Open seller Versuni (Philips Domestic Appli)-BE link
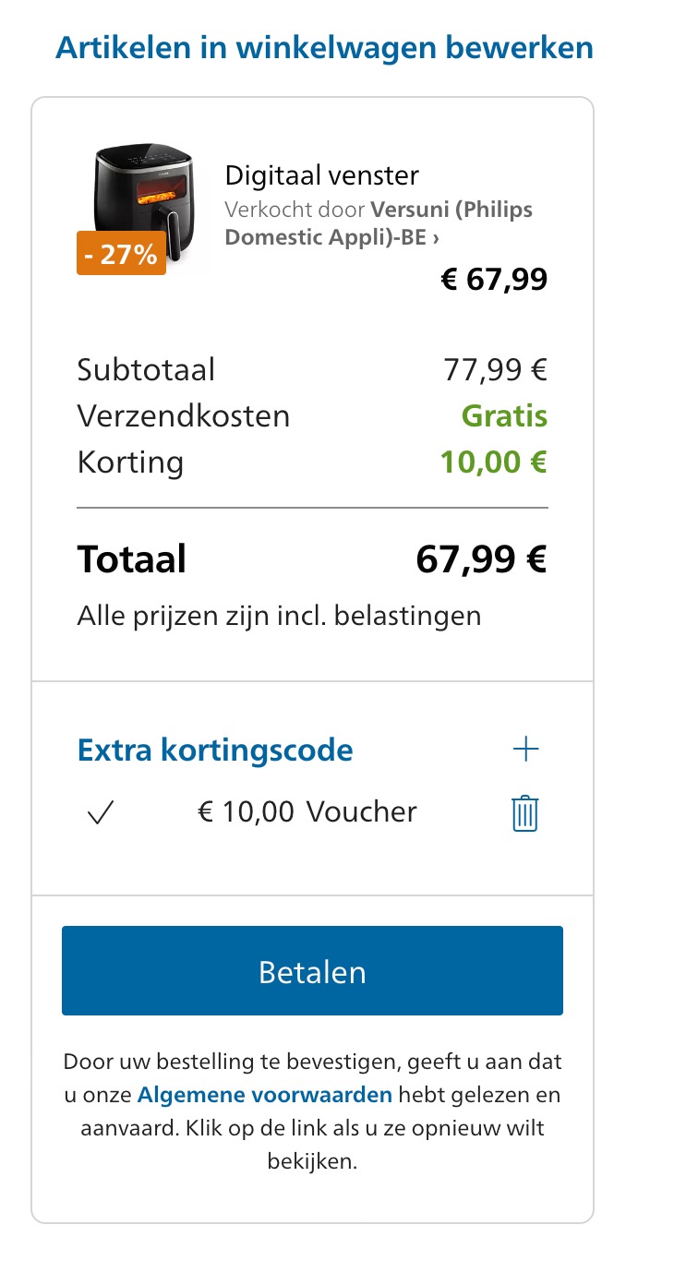This screenshot has height=1285, width=674. click(x=379, y=222)
